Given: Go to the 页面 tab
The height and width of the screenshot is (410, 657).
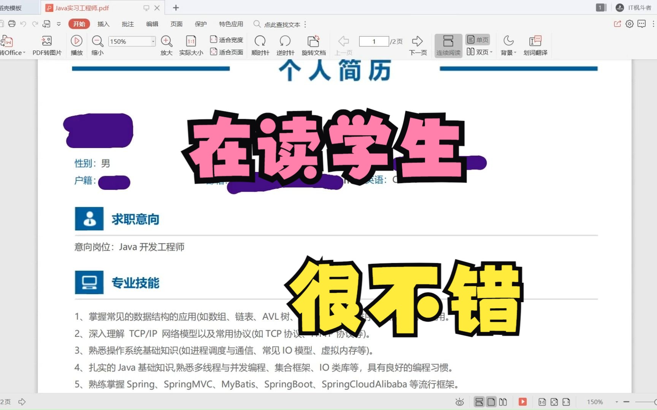Looking at the screenshot, I should [x=176, y=24].
